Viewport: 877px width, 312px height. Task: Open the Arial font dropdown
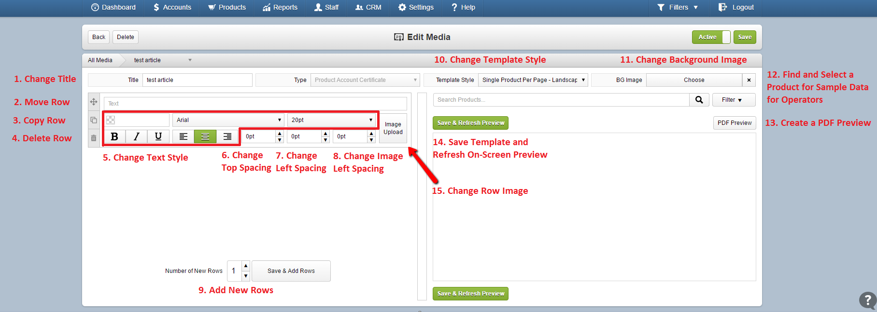click(228, 120)
